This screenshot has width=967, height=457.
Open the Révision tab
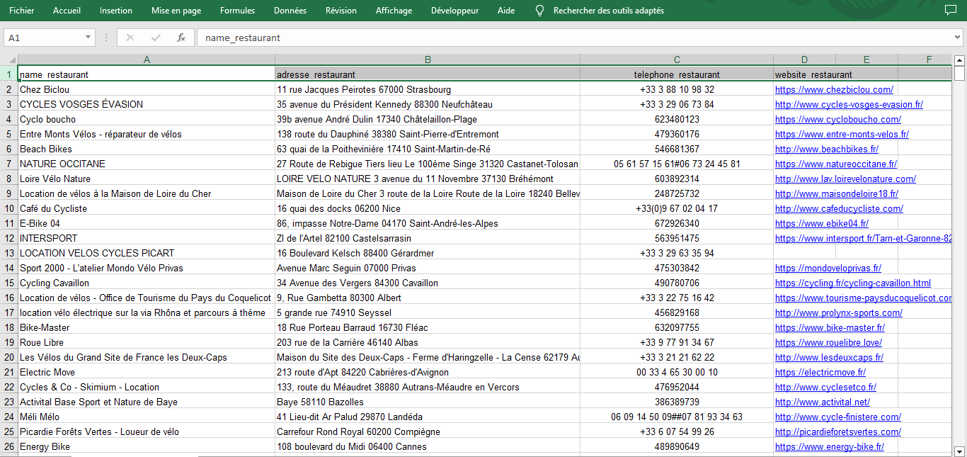point(341,11)
